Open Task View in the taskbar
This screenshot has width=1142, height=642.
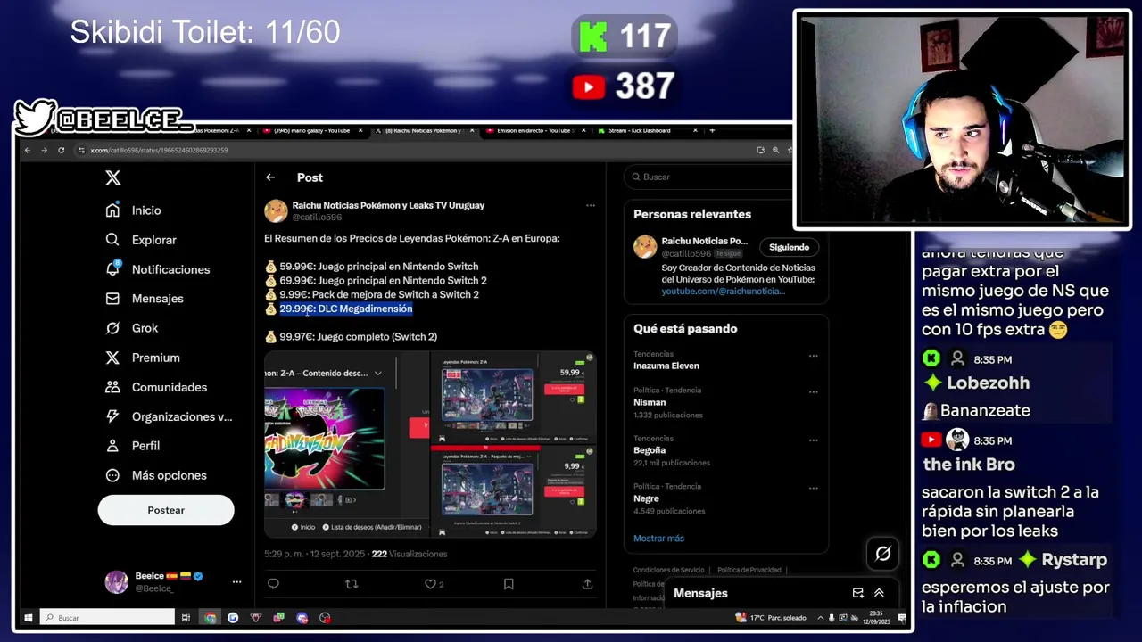pos(186,617)
